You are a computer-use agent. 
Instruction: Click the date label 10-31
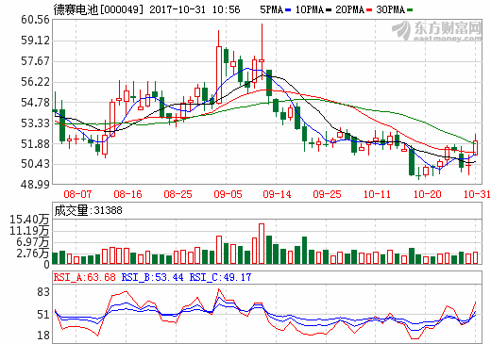pyautogui.click(x=477, y=194)
